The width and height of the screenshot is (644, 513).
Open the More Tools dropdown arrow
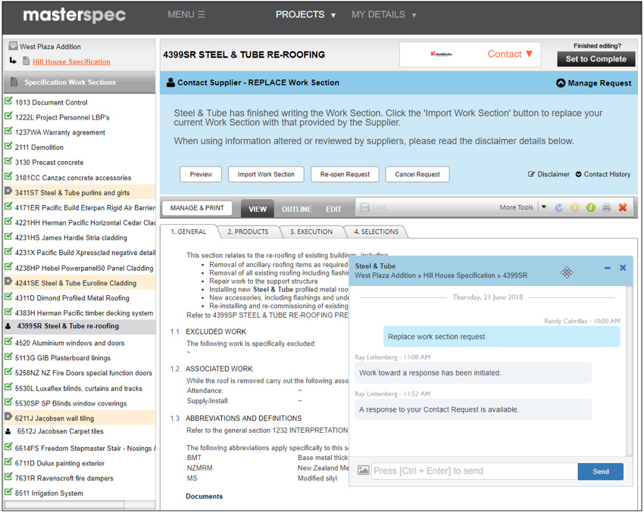point(543,208)
